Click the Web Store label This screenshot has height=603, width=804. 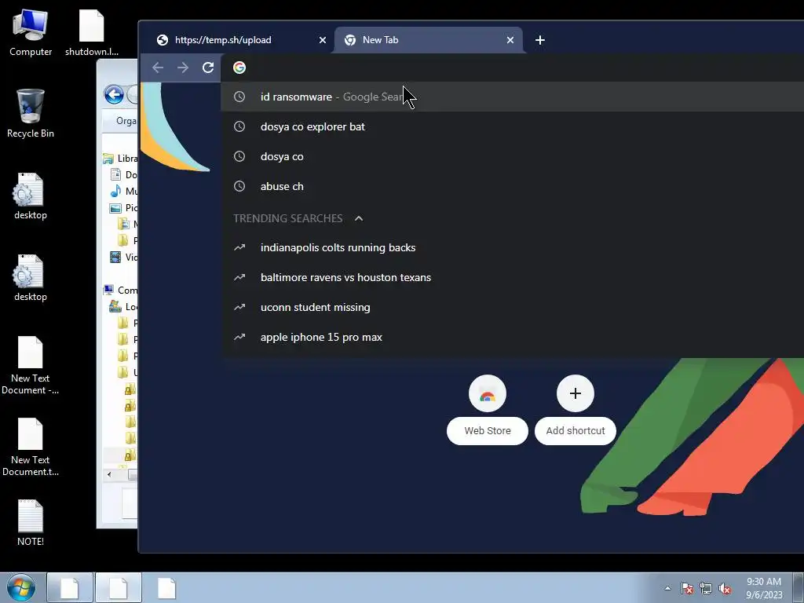point(488,431)
